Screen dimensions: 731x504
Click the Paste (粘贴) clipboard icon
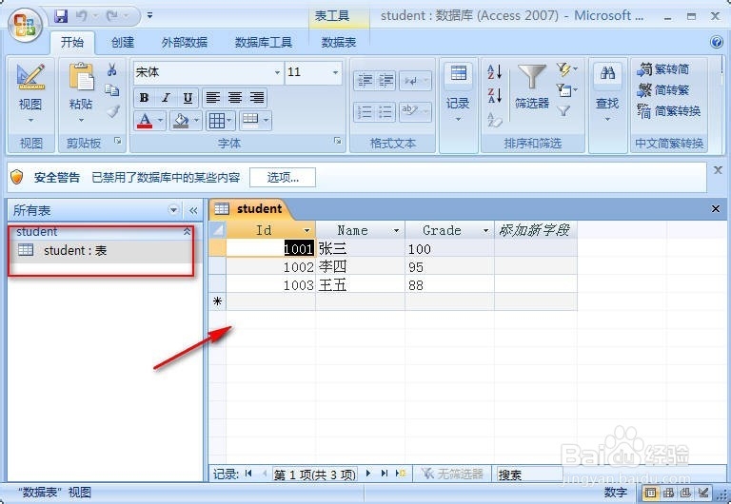point(81,77)
